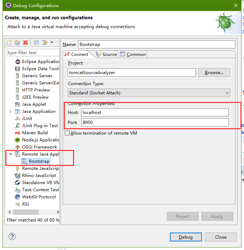Click the WebKit Protocol icon
The width and height of the screenshot is (244, 250).
[17, 197]
